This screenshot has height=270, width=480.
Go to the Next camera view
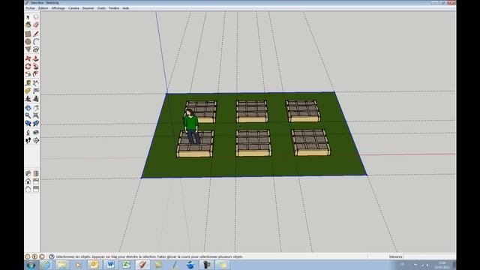click(x=36, y=123)
